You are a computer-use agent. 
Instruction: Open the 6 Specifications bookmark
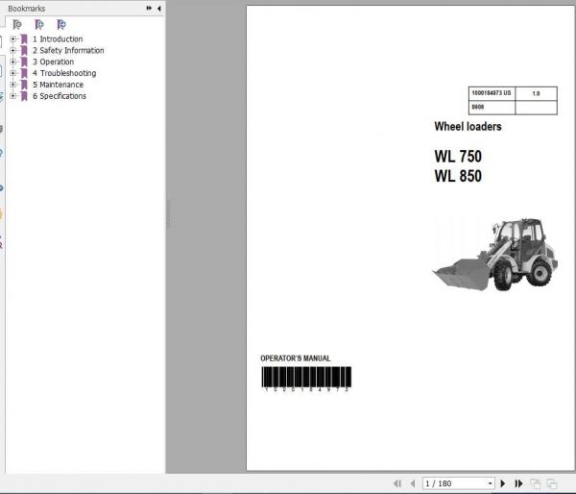coord(60,96)
